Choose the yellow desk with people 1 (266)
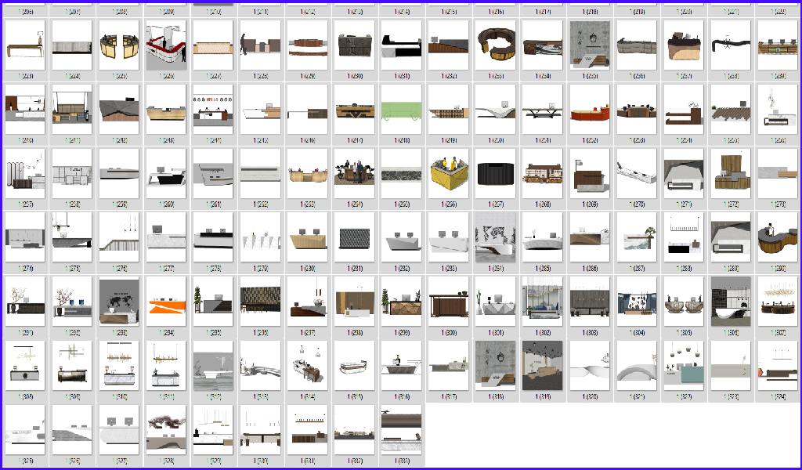This screenshot has width=802, height=470. [447, 173]
